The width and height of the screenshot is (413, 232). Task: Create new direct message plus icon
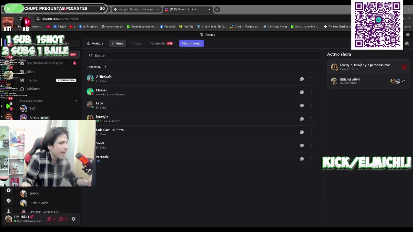[76, 101]
